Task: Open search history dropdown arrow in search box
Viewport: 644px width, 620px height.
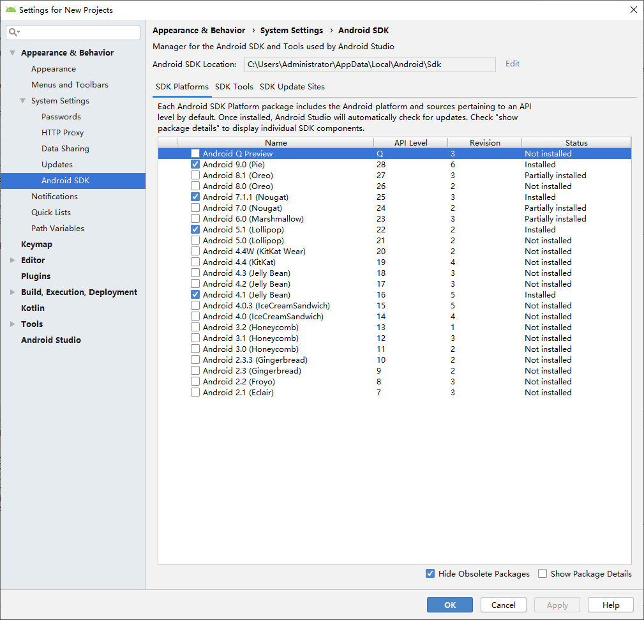Action: pyautogui.click(x=19, y=32)
